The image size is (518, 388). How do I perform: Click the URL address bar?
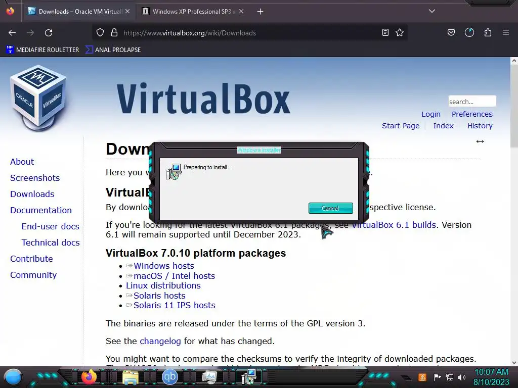click(251, 33)
